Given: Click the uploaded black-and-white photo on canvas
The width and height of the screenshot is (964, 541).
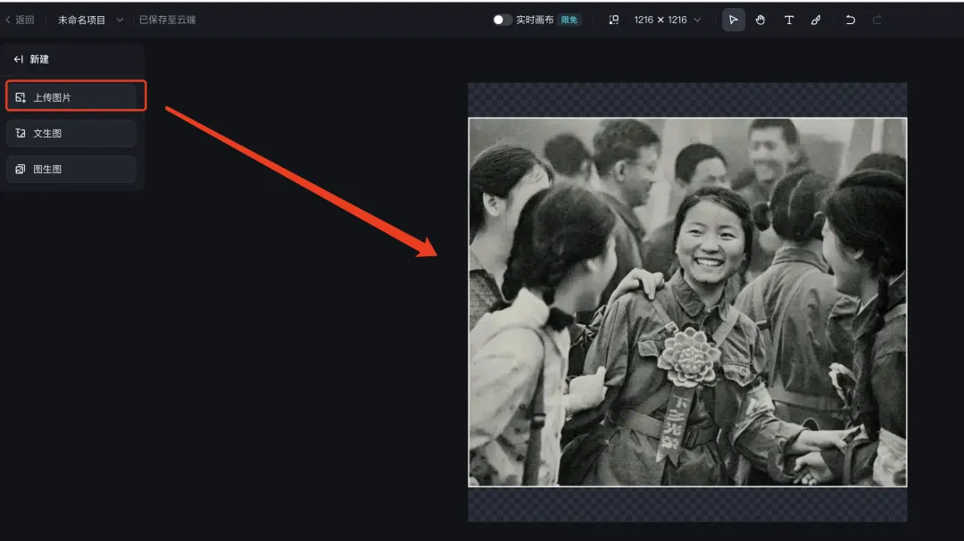Looking at the screenshot, I should [x=687, y=302].
